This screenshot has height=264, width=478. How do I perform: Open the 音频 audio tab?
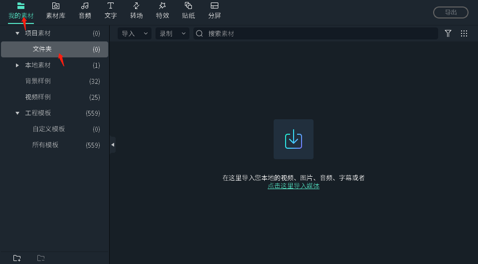pyautogui.click(x=85, y=10)
